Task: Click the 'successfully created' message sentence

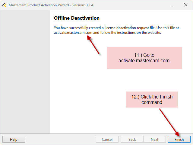Action: [105, 28]
